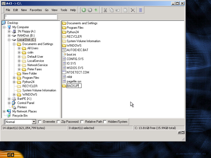
Task: Open the Edit menu
Action: point(16,10)
